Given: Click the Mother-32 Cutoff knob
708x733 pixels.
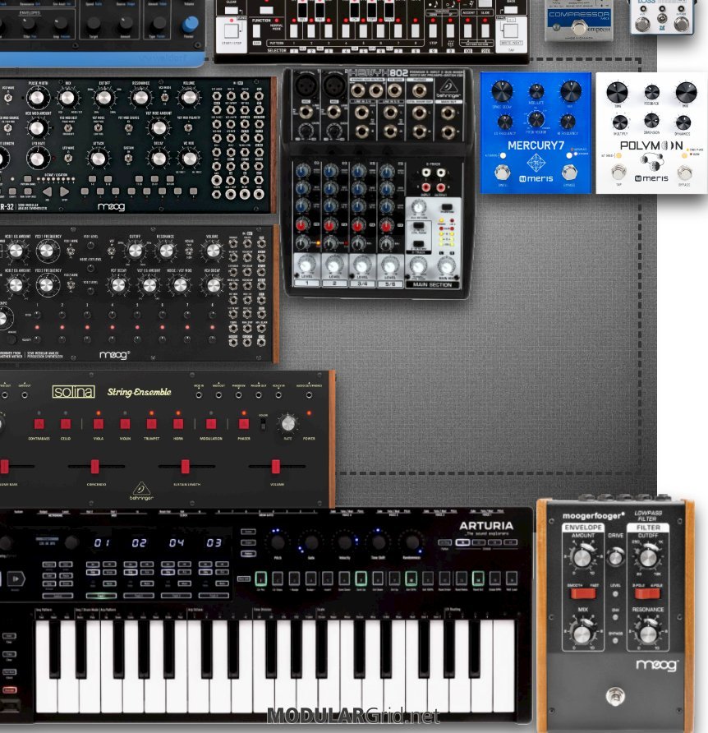Looking at the screenshot, I should tap(103, 98).
